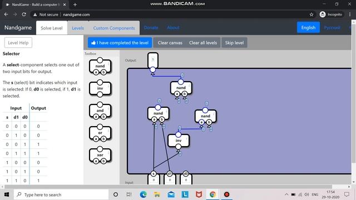Open Task View on the taskbar
This screenshot has height=200, width=356.
click(129, 194)
